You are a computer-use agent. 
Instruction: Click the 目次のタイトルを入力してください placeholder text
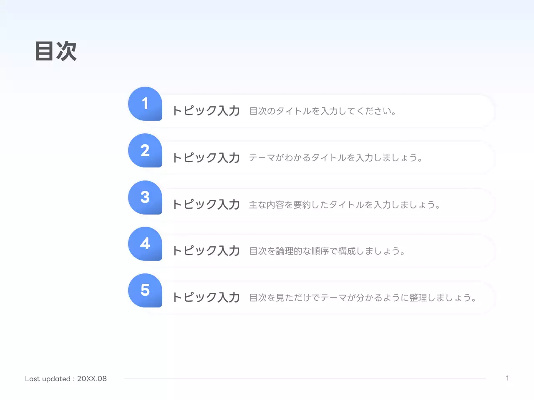[324, 111]
